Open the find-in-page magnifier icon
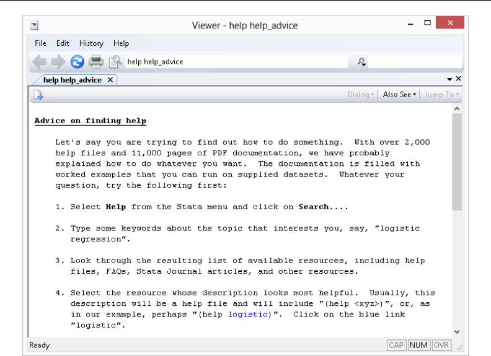This screenshot has width=491, height=356. tap(115, 62)
